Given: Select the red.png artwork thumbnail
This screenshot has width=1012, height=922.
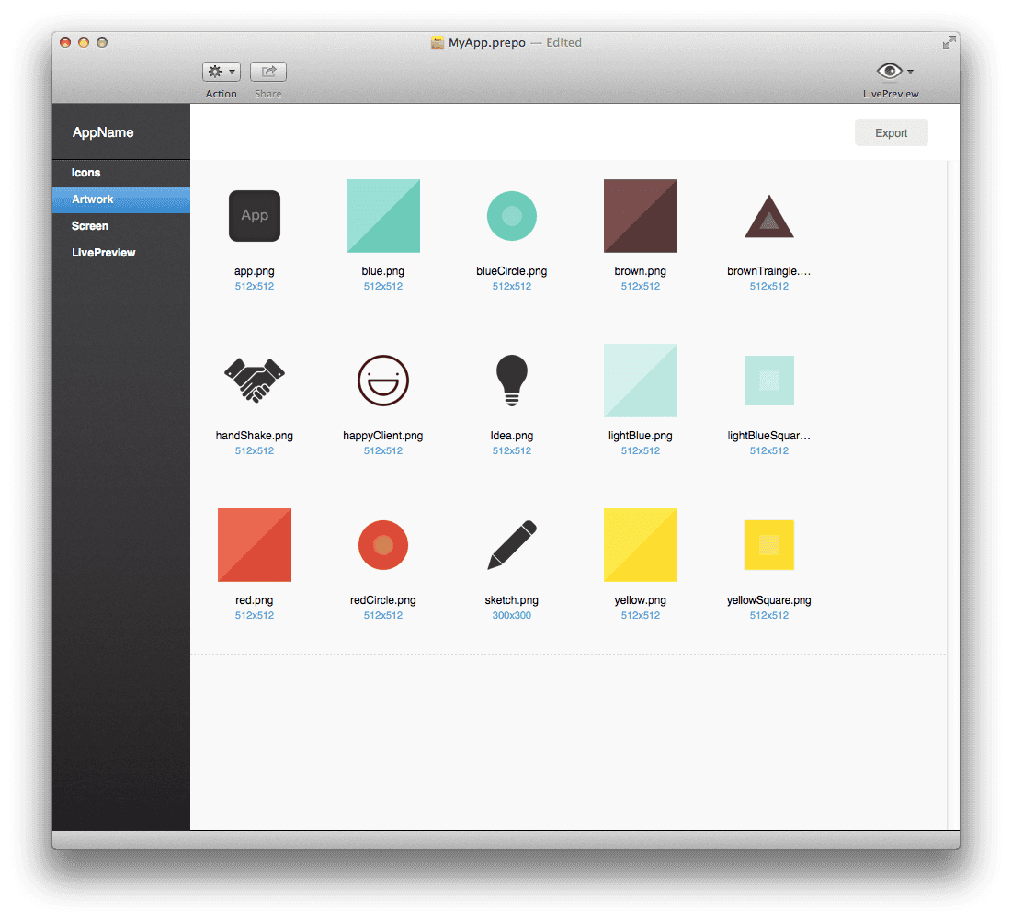Looking at the screenshot, I should pos(255,545).
